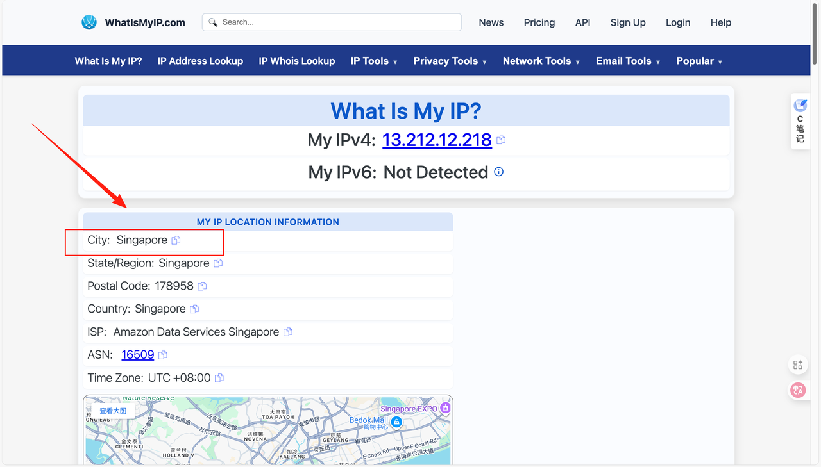821x467 pixels.
Task: Copy the State/Region value
Action: click(218, 263)
